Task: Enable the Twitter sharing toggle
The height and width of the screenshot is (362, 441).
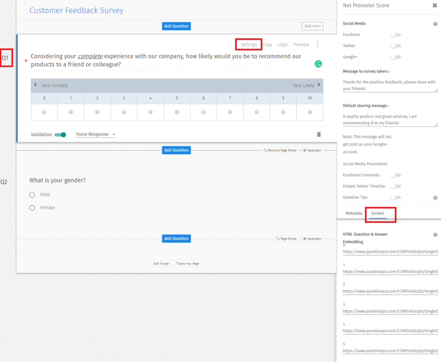Action: [x=396, y=45]
